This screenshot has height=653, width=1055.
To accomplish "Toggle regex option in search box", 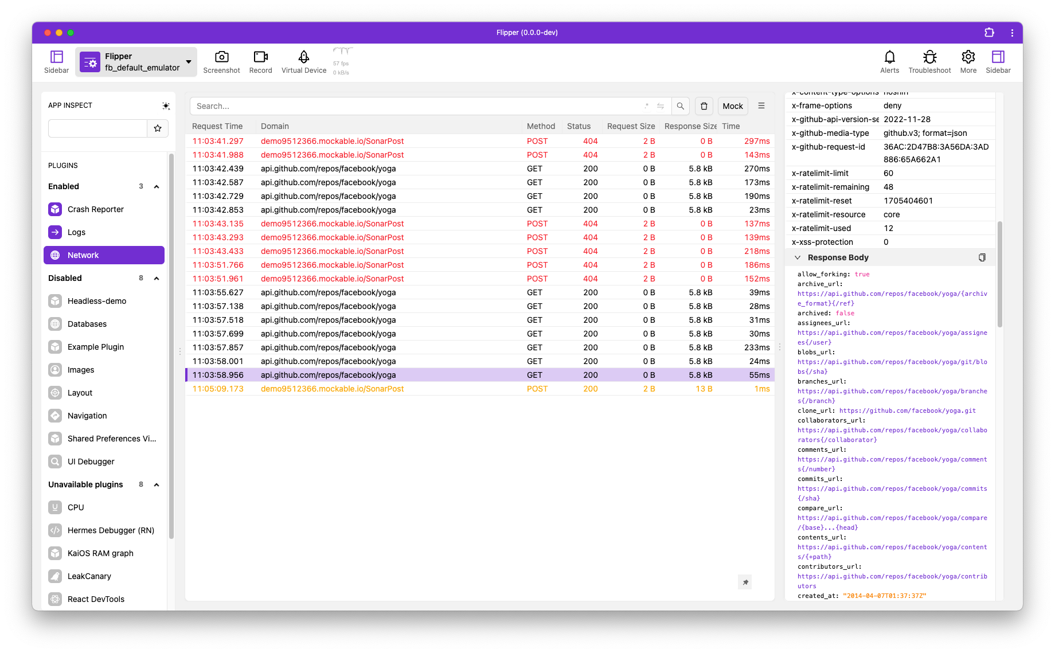I will point(646,106).
